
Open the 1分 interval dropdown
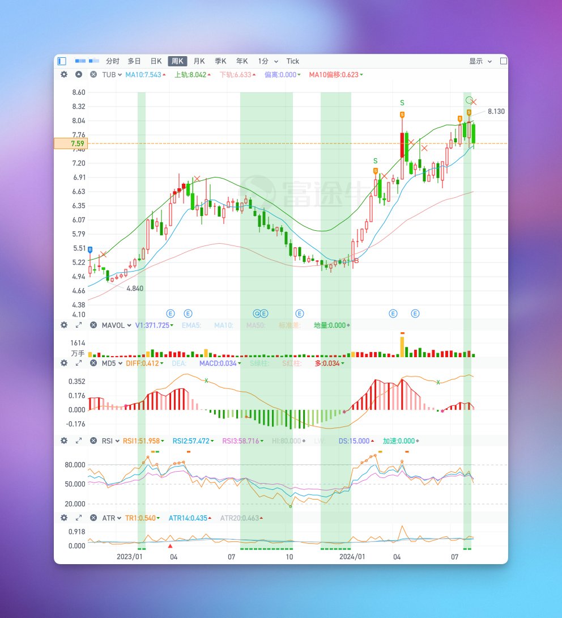[264, 61]
